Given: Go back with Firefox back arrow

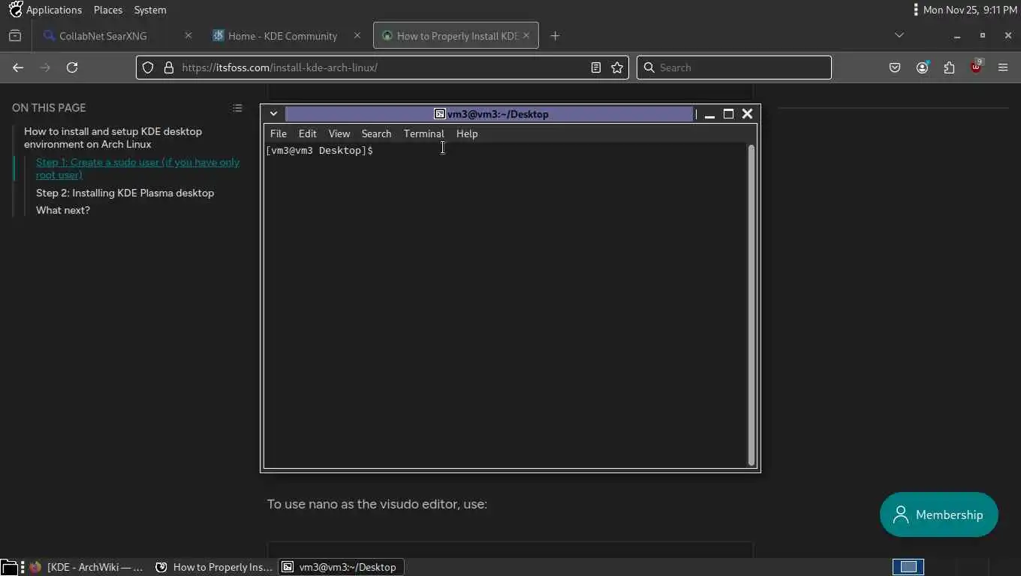Looking at the screenshot, I should point(18,67).
